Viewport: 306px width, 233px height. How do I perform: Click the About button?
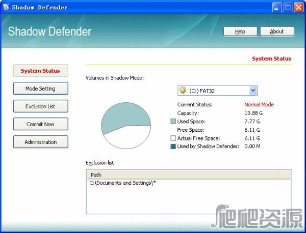[277, 32]
